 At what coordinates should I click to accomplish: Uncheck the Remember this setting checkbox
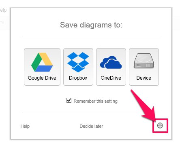click(69, 100)
